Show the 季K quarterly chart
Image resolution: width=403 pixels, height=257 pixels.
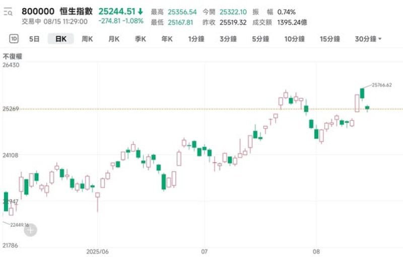coord(140,39)
